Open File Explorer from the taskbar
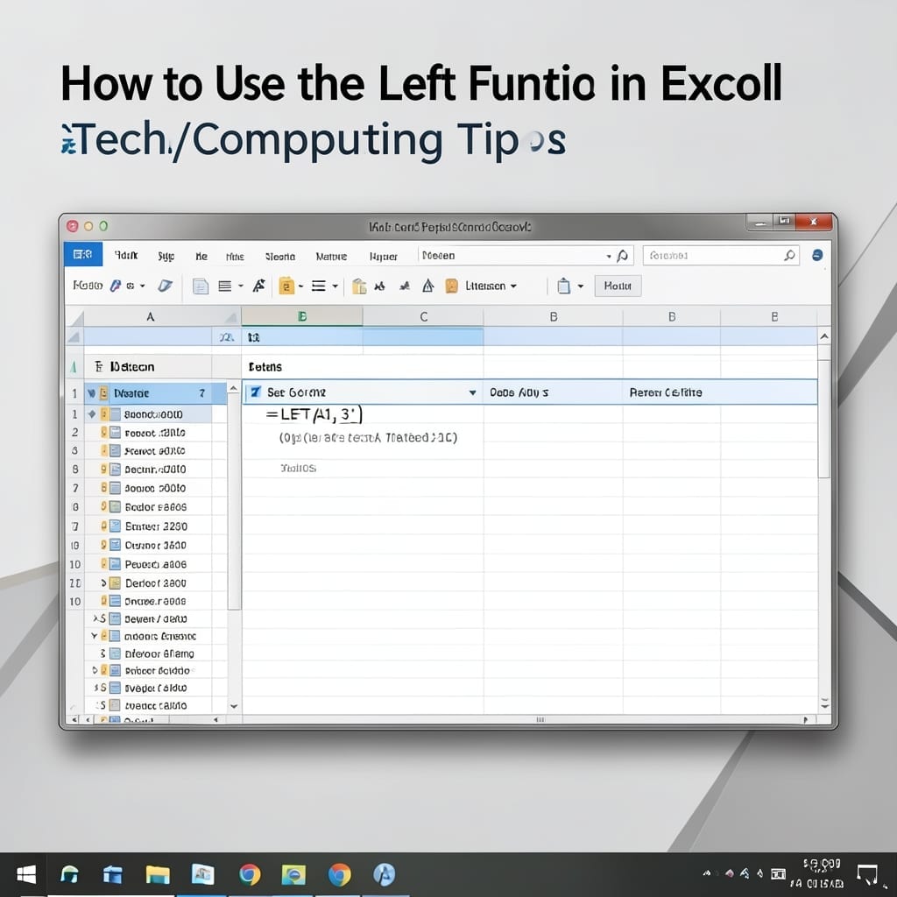The height and width of the screenshot is (897, 897). tap(158, 875)
